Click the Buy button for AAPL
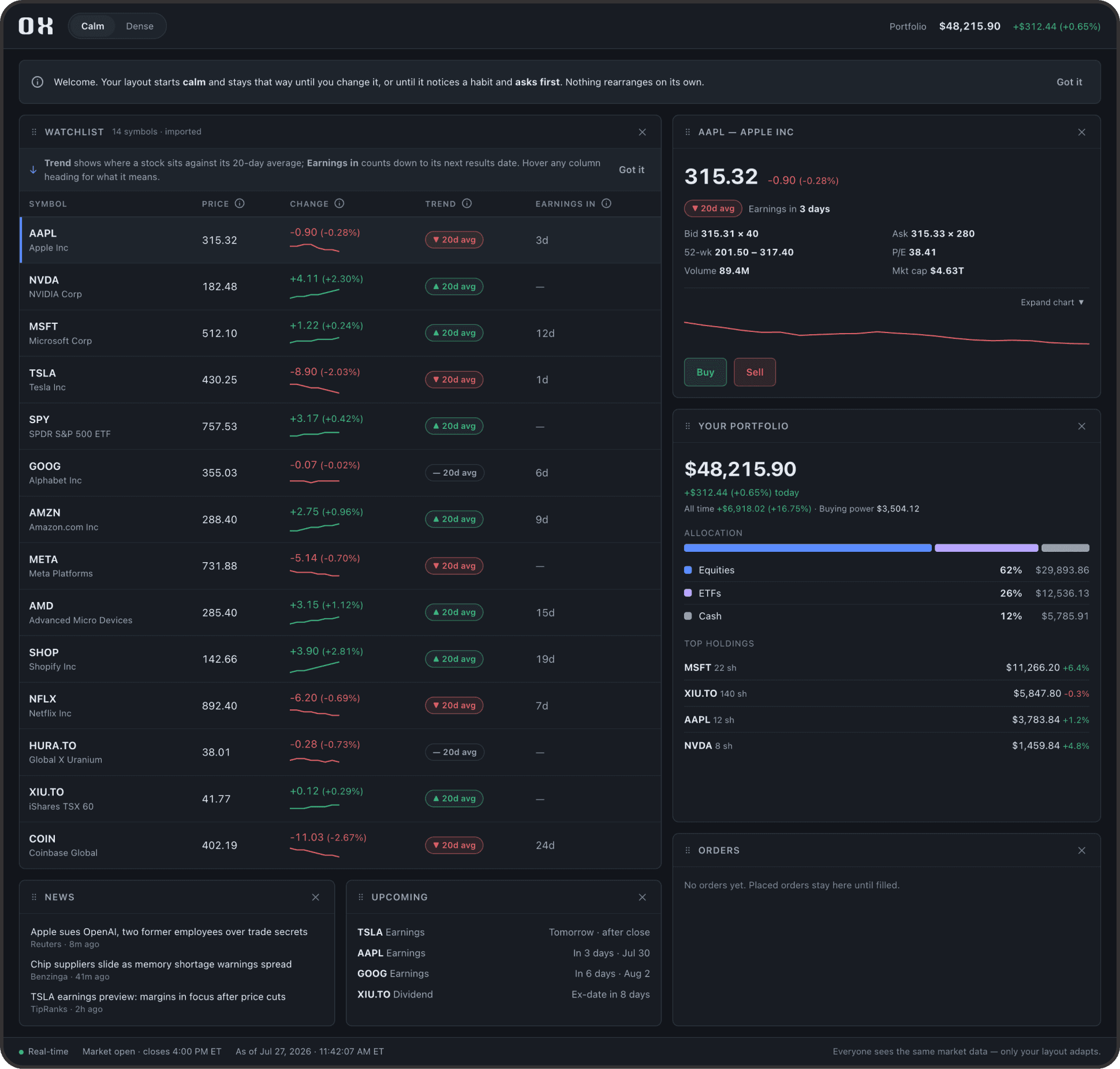The image size is (1120, 1069). point(705,372)
